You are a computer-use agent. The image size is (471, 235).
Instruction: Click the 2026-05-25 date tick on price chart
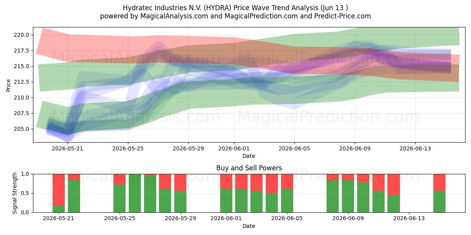pos(128,148)
